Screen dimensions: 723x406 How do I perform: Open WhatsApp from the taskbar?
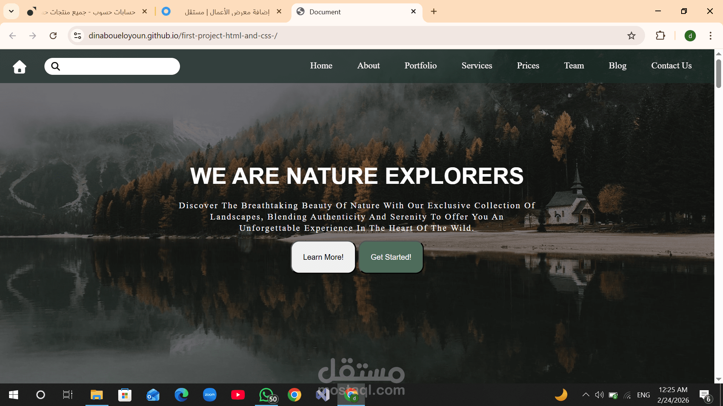(266, 395)
